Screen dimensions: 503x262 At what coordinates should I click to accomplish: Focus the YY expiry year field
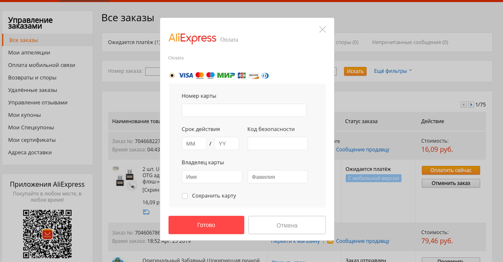pyautogui.click(x=226, y=144)
